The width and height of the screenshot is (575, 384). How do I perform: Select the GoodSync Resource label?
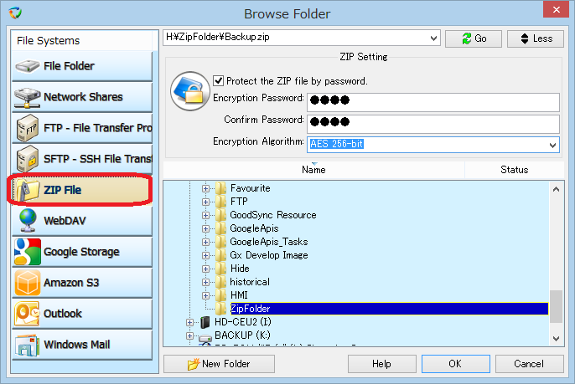[273, 215]
